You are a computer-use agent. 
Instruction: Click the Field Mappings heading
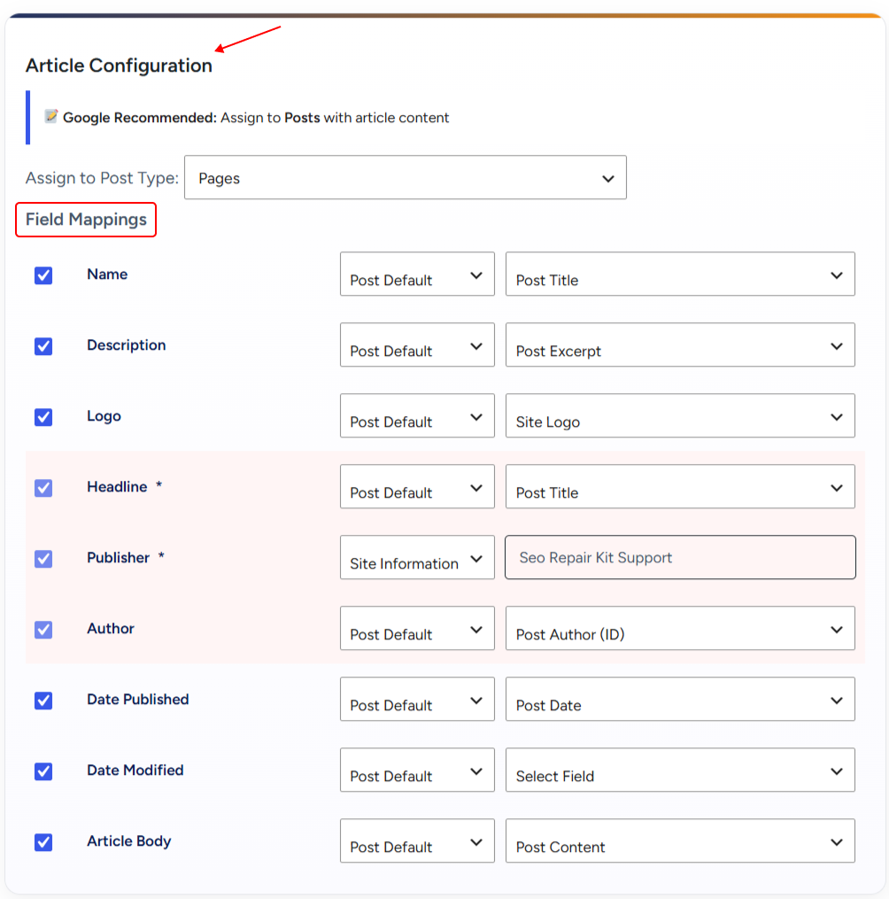[x=86, y=219]
